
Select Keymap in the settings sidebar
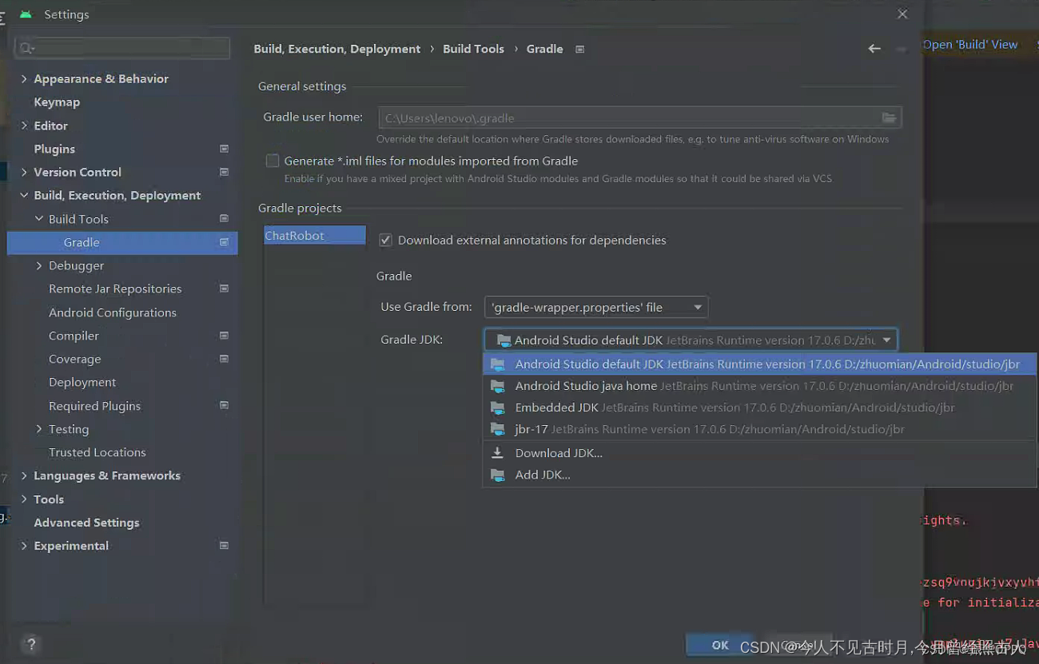[x=57, y=101]
